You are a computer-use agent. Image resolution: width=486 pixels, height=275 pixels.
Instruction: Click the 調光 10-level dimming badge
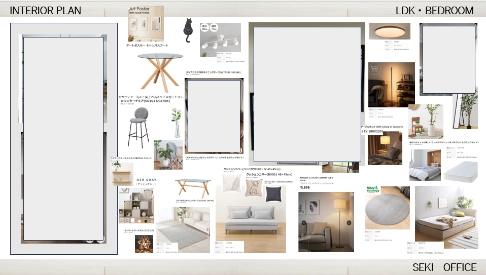(204, 27)
